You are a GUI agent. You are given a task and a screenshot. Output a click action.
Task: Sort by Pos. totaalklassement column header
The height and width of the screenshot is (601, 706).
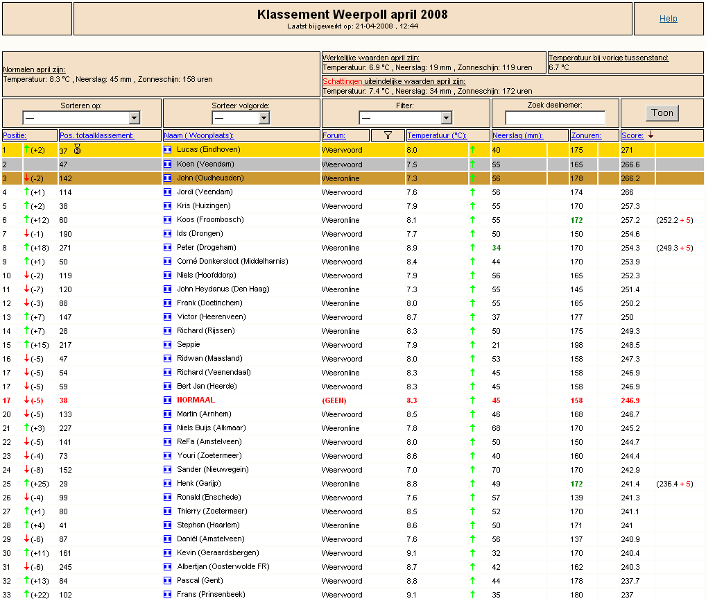click(97, 135)
